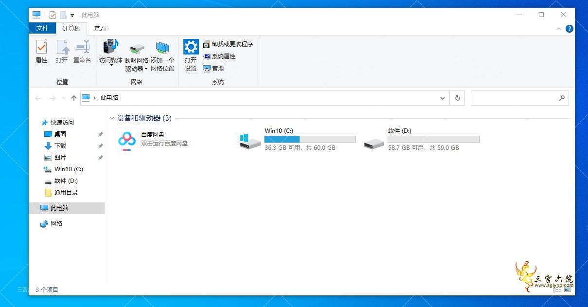Switch to large icons view in status bar

point(568,289)
